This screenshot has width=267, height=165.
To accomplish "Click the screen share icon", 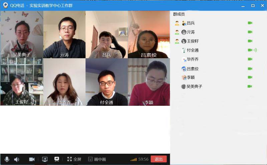I will (x=45, y=159).
